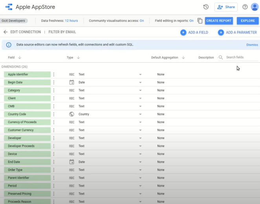The width and height of the screenshot is (260, 204).
Task: Select the Customer Currency field chip
Action: (x=27, y=130)
